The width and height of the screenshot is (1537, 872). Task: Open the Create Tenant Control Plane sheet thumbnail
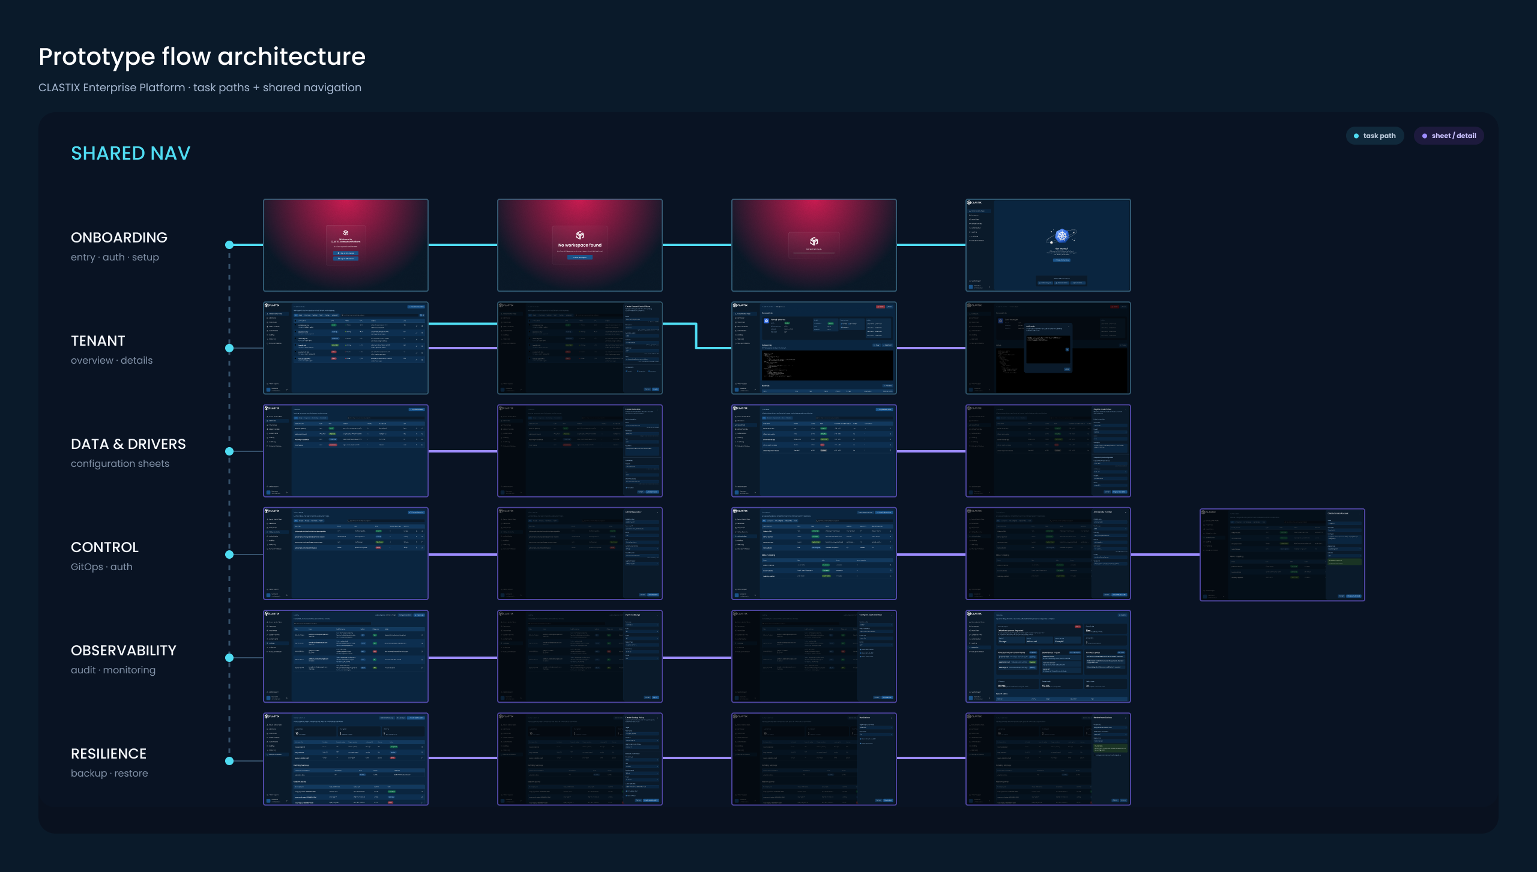pyautogui.click(x=580, y=348)
